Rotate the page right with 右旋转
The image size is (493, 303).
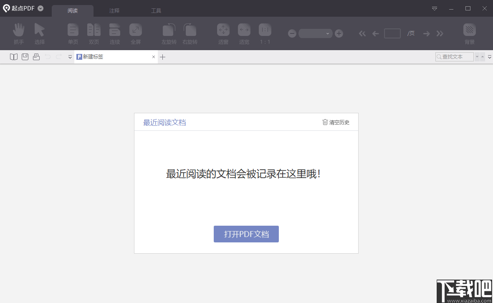[x=190, y=33]
